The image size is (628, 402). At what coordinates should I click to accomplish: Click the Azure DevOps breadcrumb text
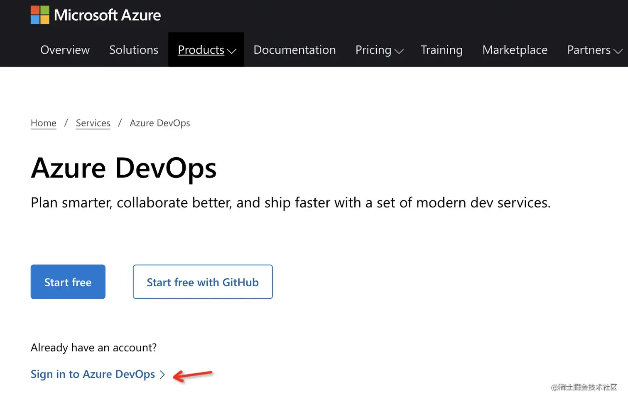tap(160, 123)
